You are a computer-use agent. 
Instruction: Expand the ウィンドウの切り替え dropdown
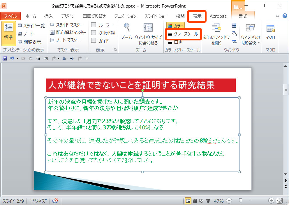pyautogui.click(x=250, y=43)
